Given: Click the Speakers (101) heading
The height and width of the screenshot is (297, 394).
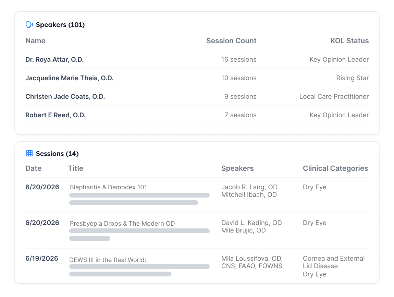Looking at the screenshot, I should 60,25.
